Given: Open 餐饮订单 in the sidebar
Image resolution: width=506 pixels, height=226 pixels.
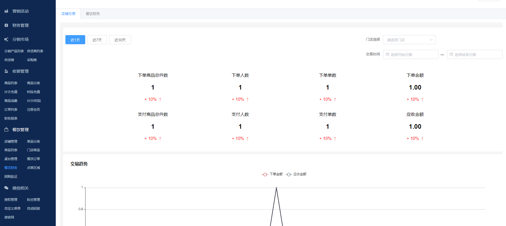Looking at the screenshot, I should 34,159.
